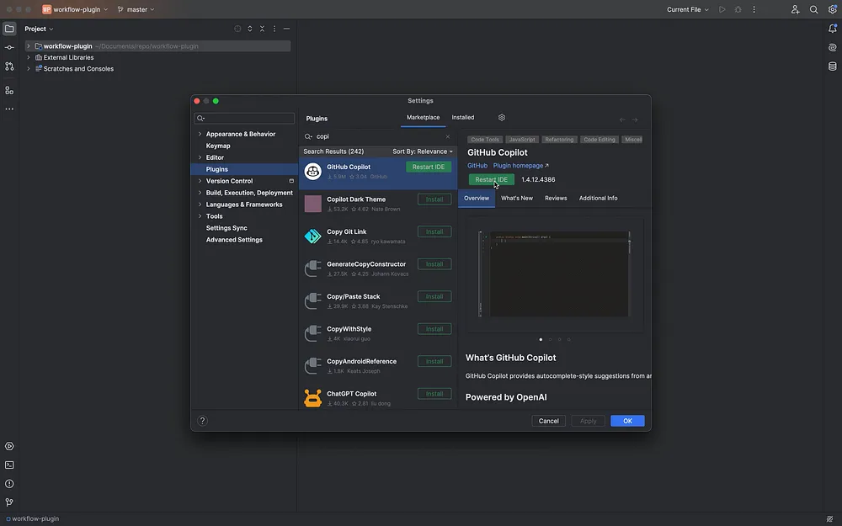The image size is (842, 526).
Task: Click Restart IDE in plugin details
Action: click(492, 180)
